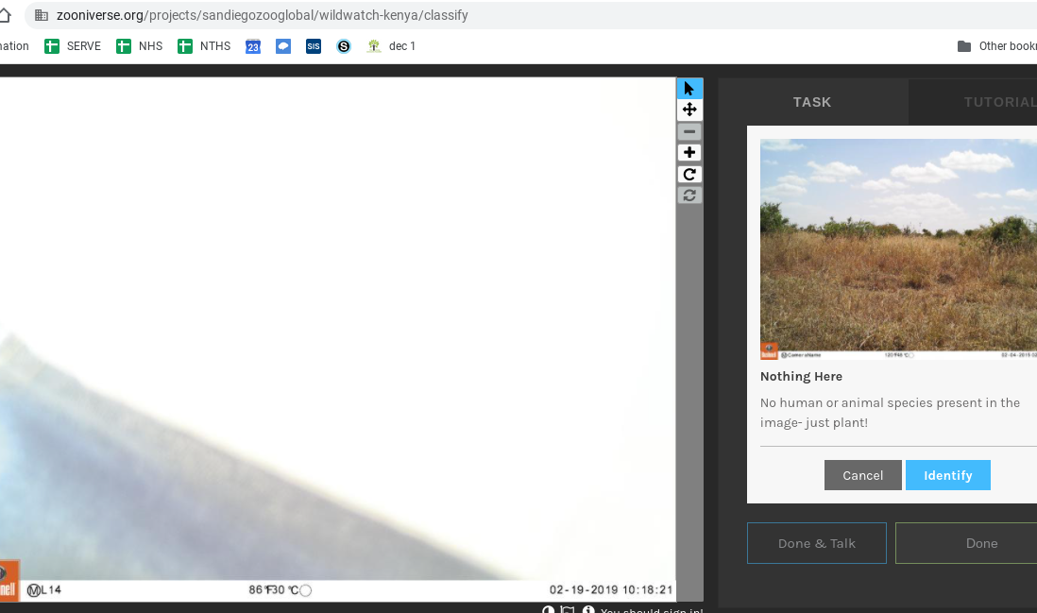Open site information icon in address bar
1037x613 pixels.
pyautogui.click(x=41, y=15)
